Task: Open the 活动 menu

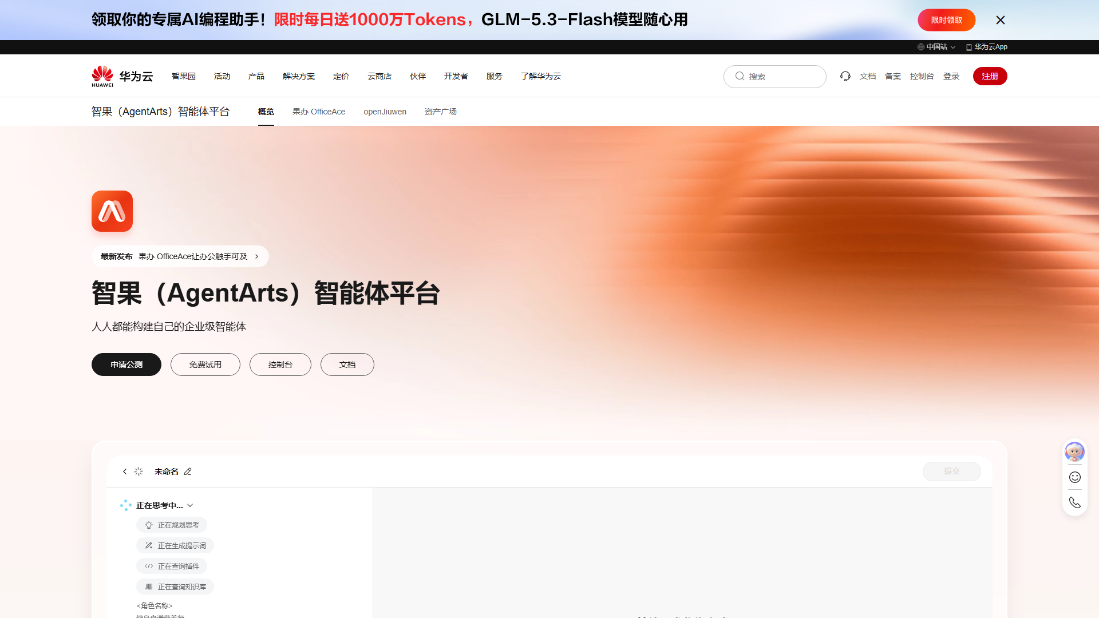Action: (x=222, y=76)
